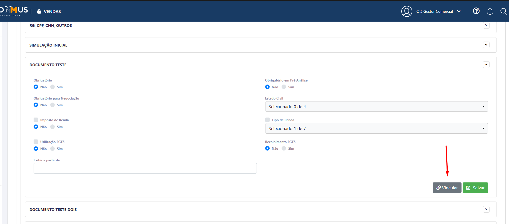The width and height of the screenshot is (509, 224).
Task: Select Sim under Utilização FGTS
Action: [52, 149]
